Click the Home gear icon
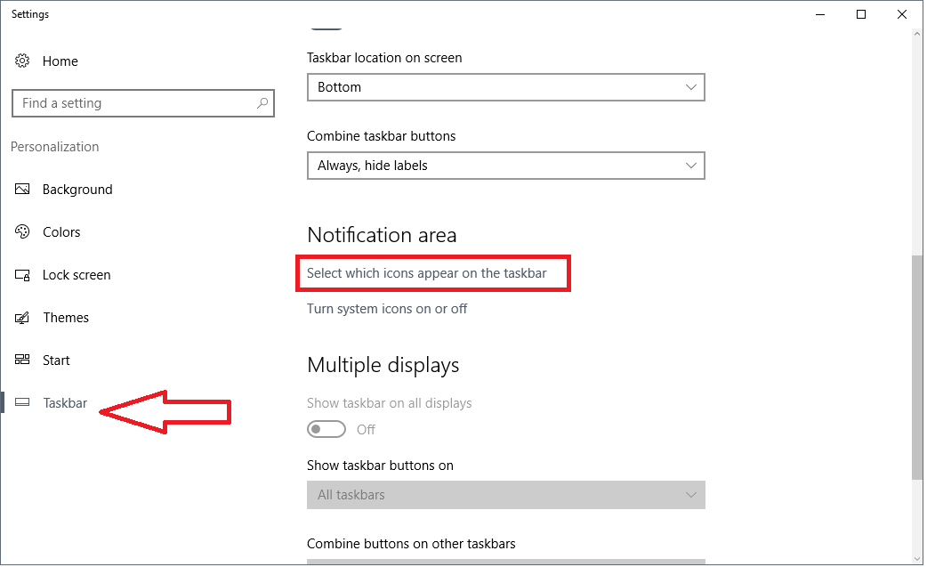This screenshot has width=927, height=567. coord(21,61)
